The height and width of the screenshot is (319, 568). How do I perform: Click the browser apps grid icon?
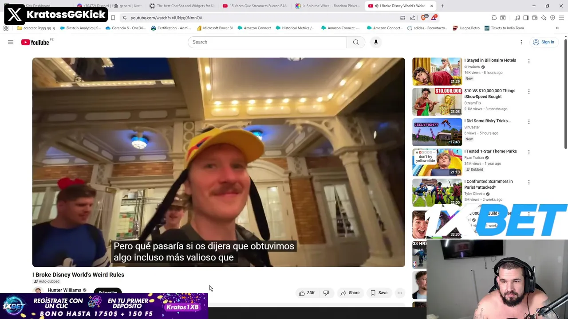pos(6,28)
